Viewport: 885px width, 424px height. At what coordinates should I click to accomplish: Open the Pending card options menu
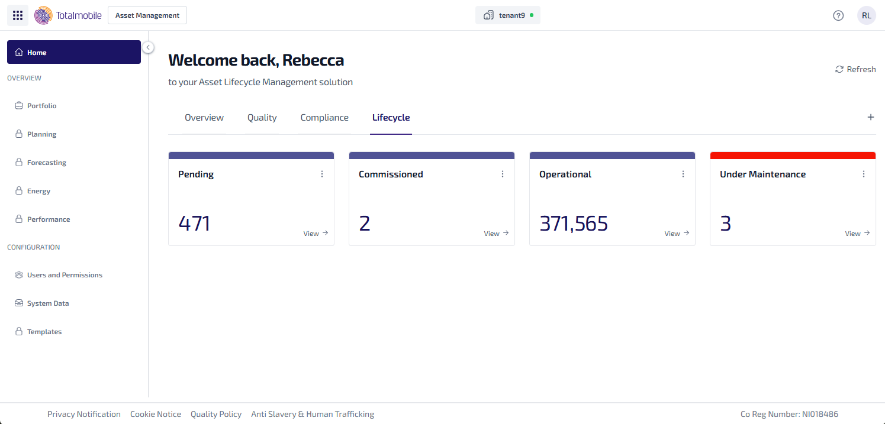[322, 174]
